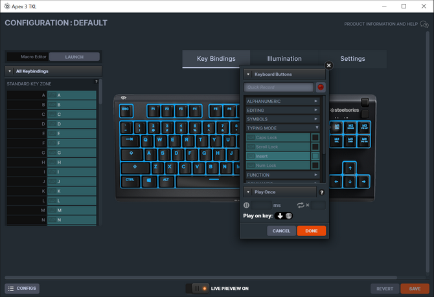Launch the Macro Editor
Image resolution: width=434 pixels, height=297 pixels.
coord(74,57)
